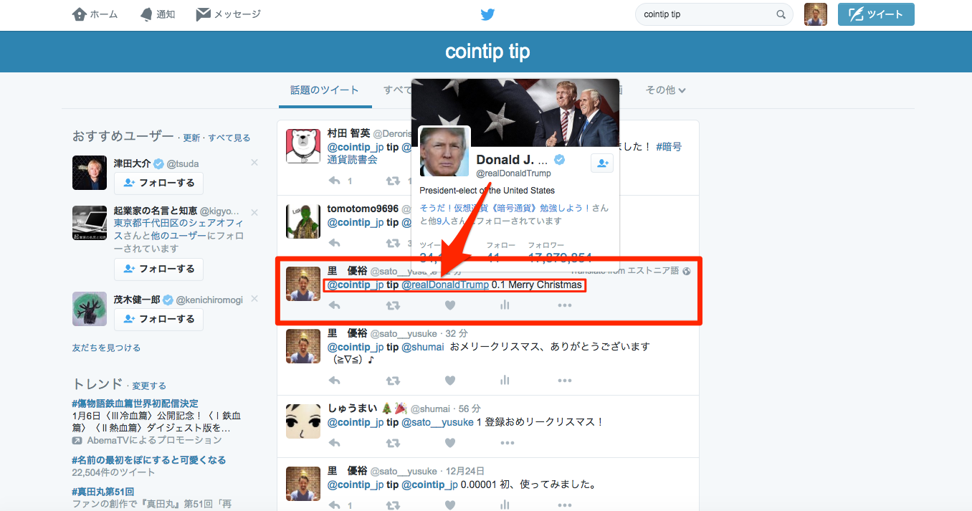Click 津田大介's avatar in suggestions
Screen dimensions: 972x511
pyautogui.click(x=90, y=173)
